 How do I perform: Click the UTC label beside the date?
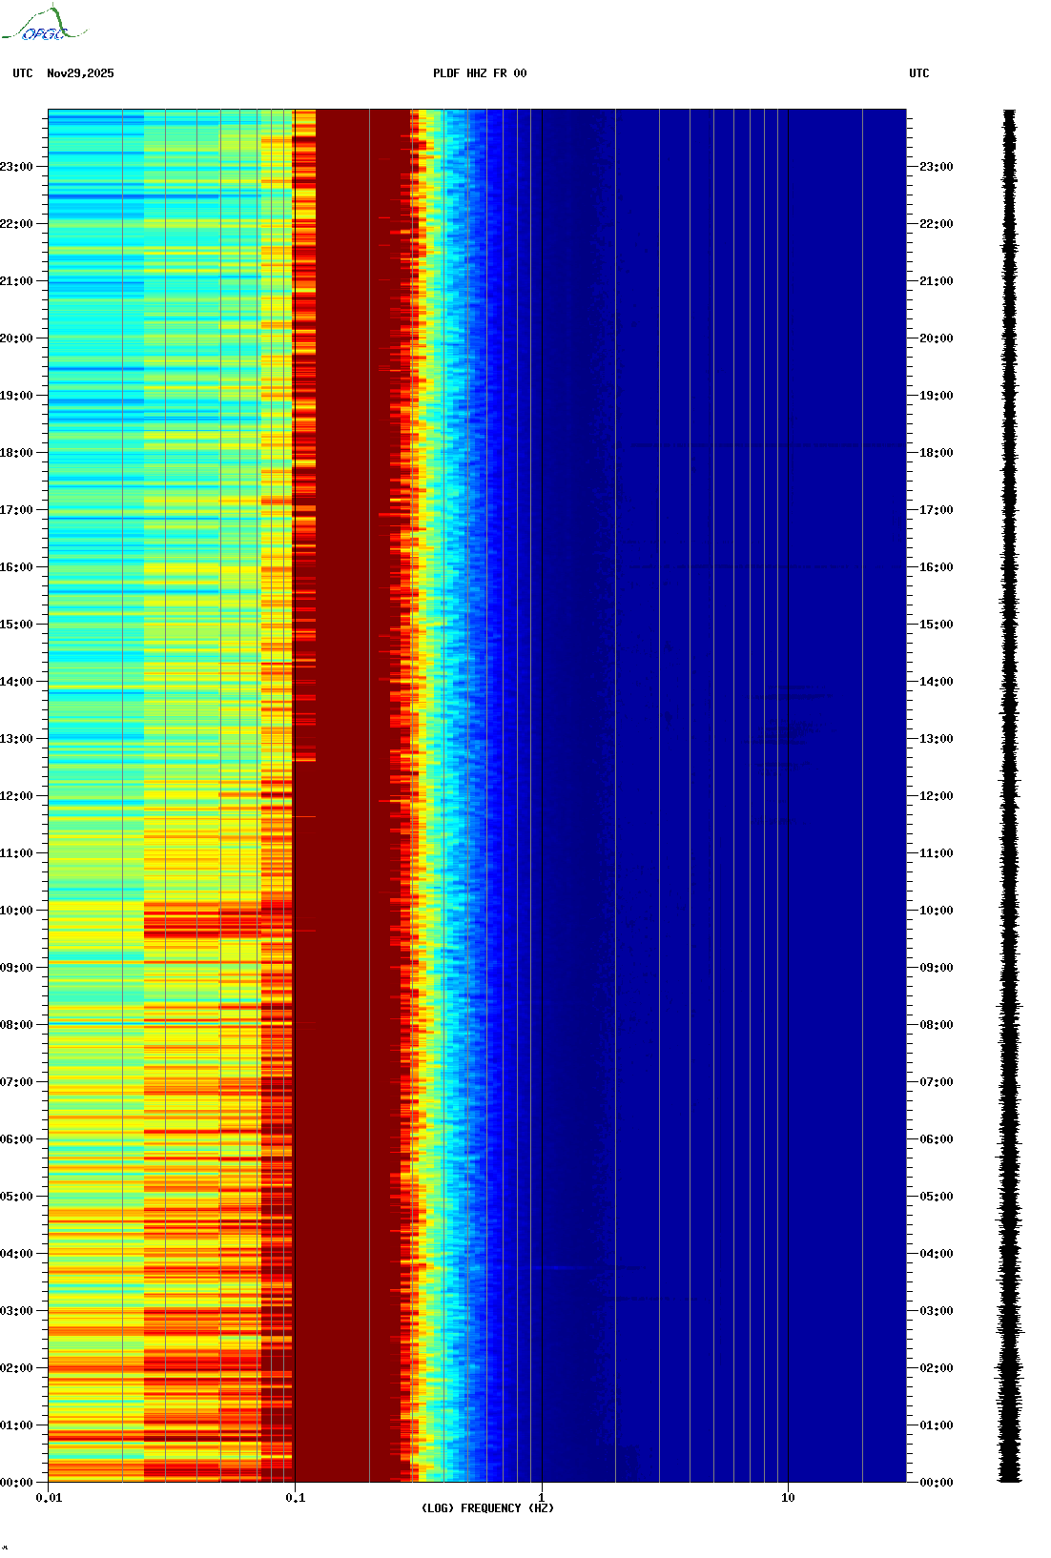(x=23, y=73)
